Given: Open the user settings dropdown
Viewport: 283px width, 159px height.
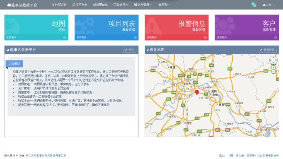Looking at the screenshot, I should [x=269, y=5].
